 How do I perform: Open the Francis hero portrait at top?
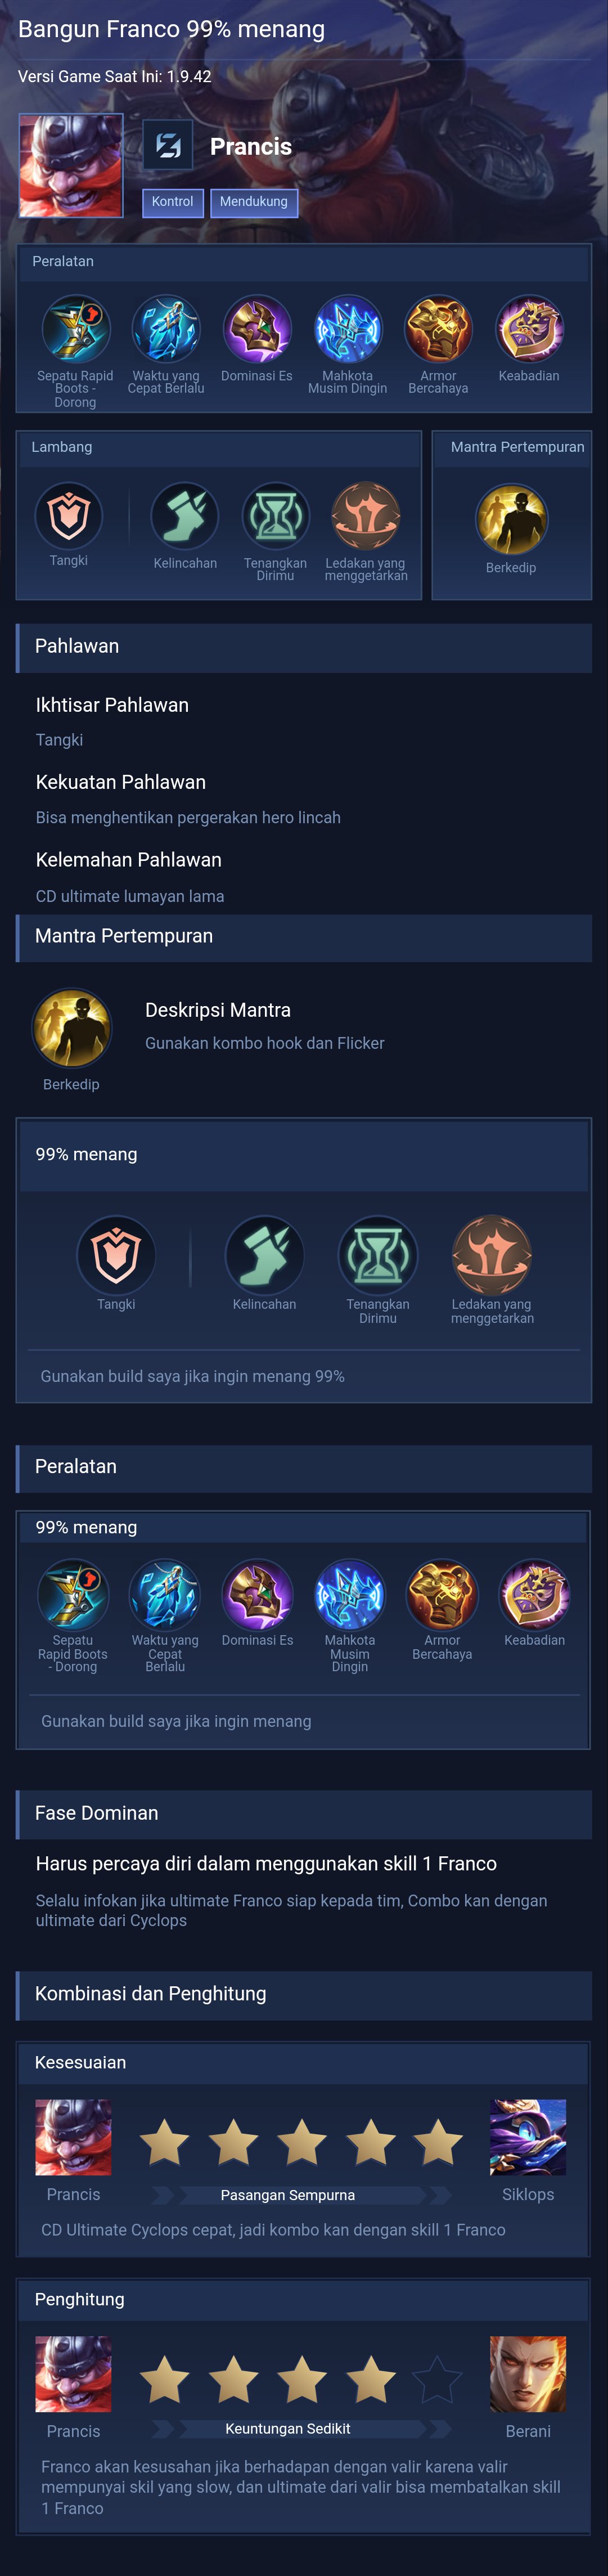pyautogui.click(x=71, y=165)
